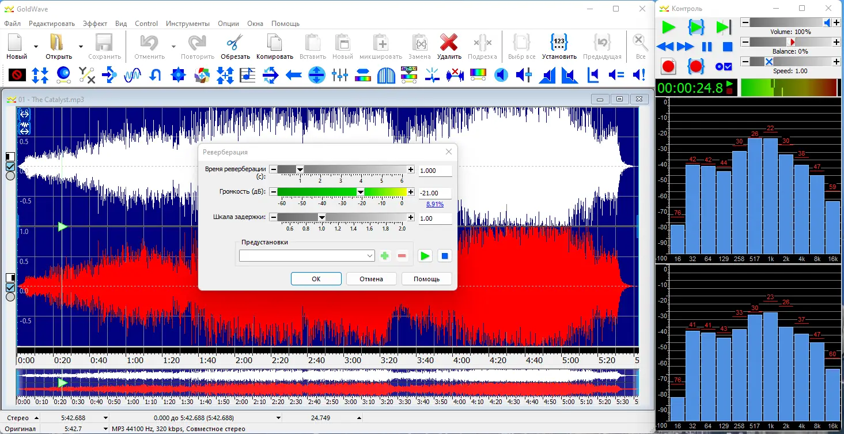Toggle the left channel checkbox
The height and width of the screenshot is (434, 844).
10,167
